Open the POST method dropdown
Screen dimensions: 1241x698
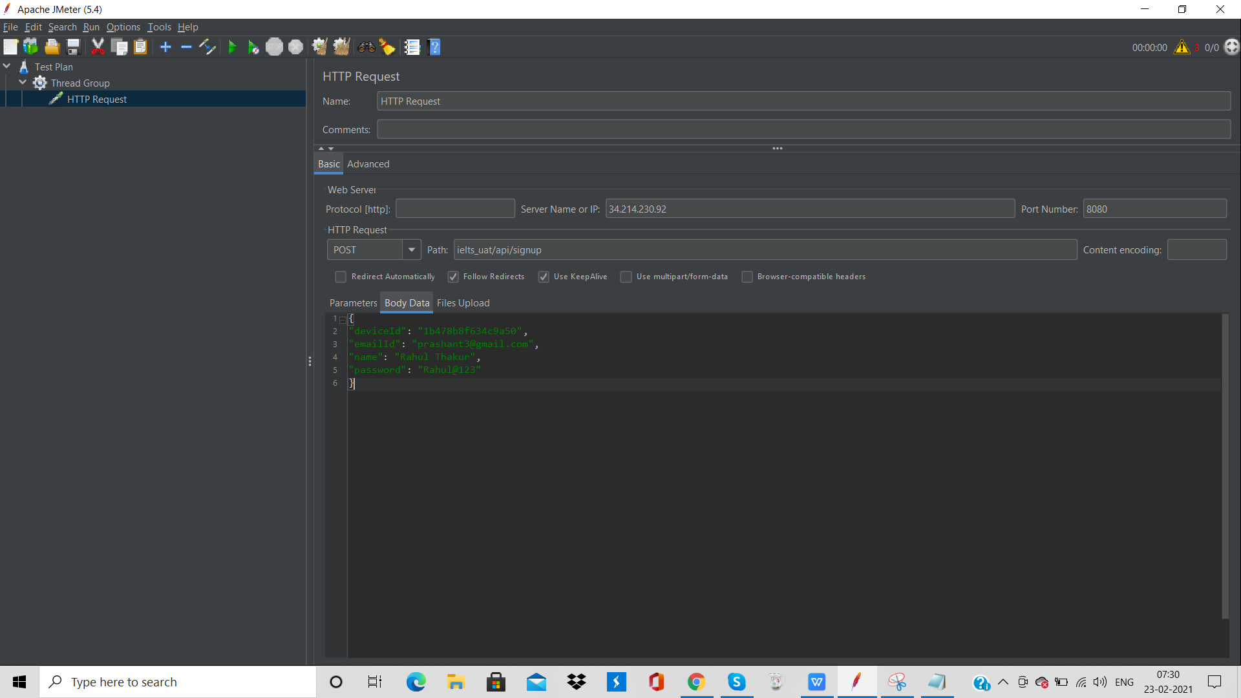411,250
